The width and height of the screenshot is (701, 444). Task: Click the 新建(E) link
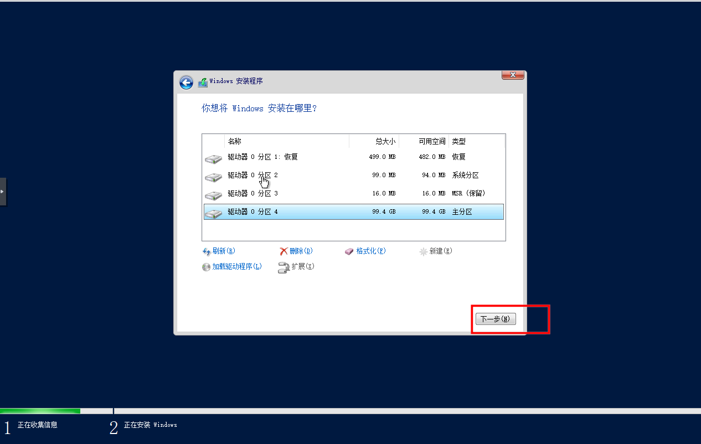coord(441,251)
